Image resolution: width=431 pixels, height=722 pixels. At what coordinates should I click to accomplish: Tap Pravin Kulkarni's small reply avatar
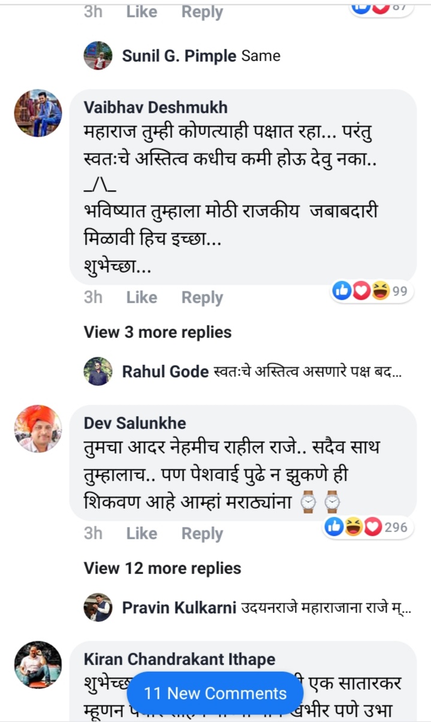98,608
